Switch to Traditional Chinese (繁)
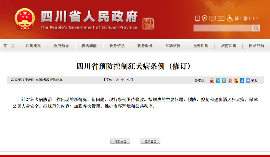The width and height of the screenshot is (270, 157). click(245, 18)
